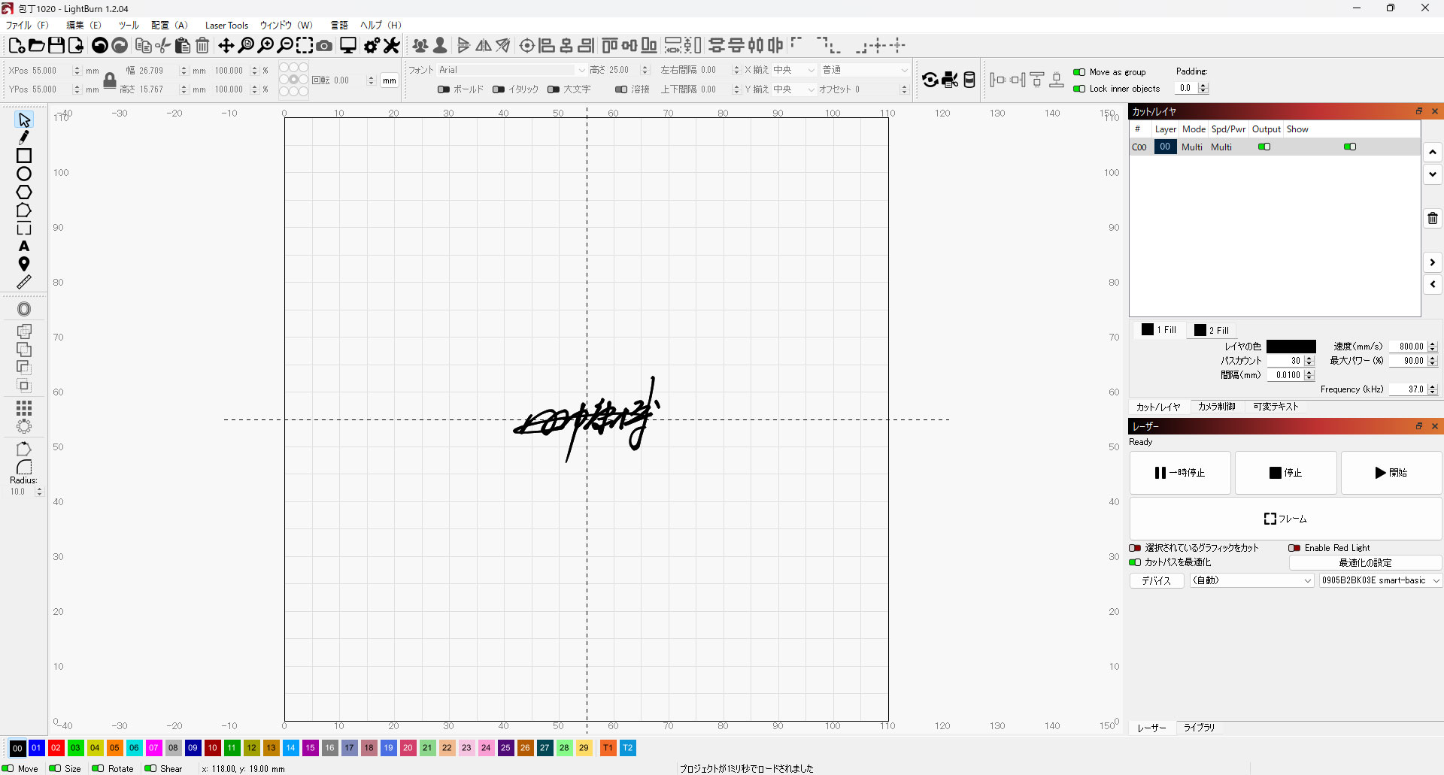Toggle Enable Red Light switch
Viewport: 1444px width, 775px height.
pyautogui.click(x=1294, y=548)
